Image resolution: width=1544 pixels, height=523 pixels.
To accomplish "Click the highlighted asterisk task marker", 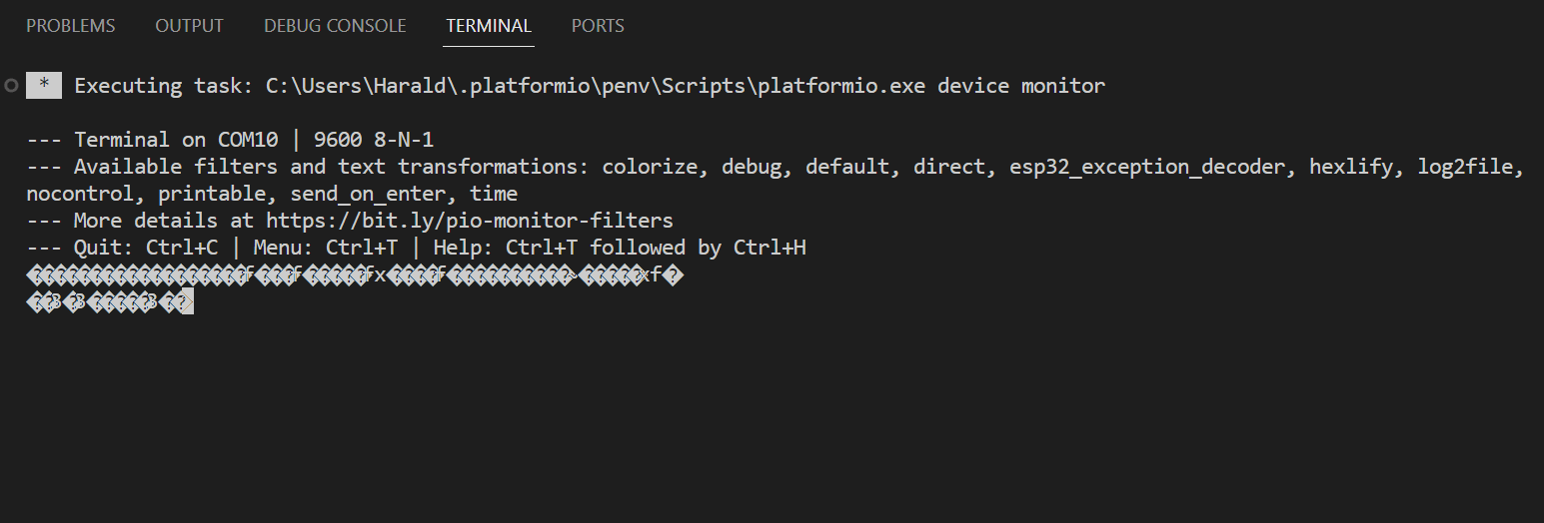I will tap(44, 86).
